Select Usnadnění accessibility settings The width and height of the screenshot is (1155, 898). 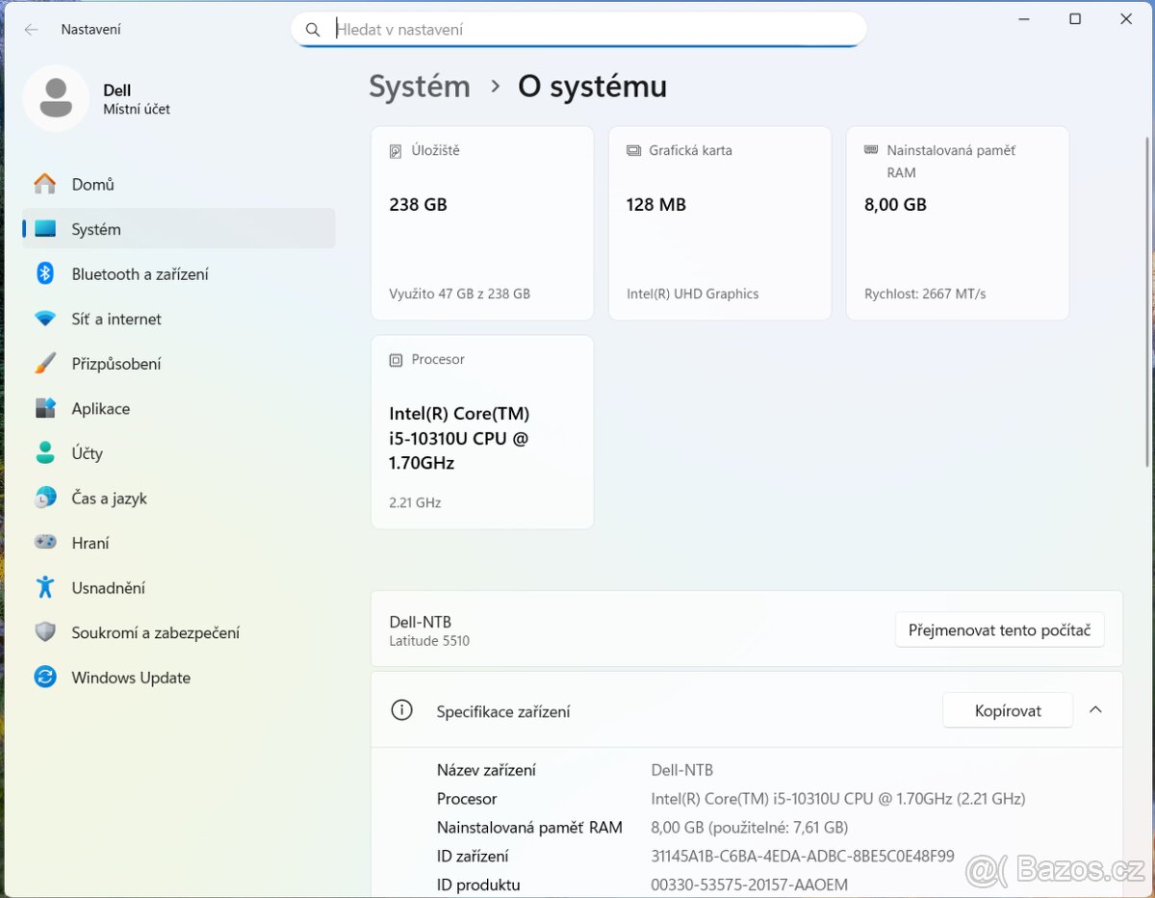point(108,587)
